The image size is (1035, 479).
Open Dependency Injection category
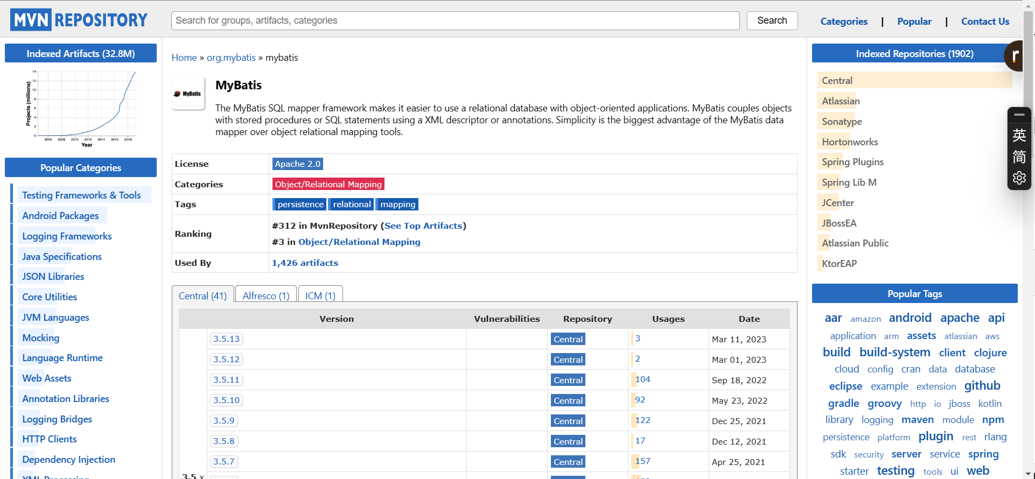tap(69, 460)
